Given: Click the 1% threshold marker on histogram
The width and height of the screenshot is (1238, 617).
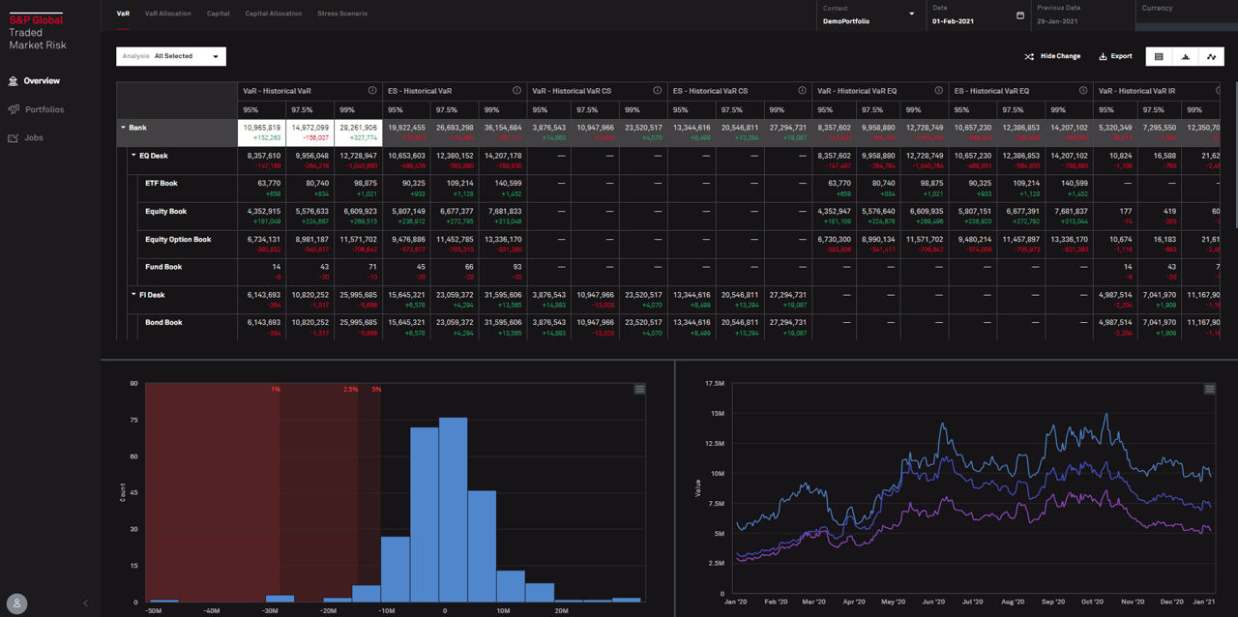Looking at the screenshot, I should (276, 389).
